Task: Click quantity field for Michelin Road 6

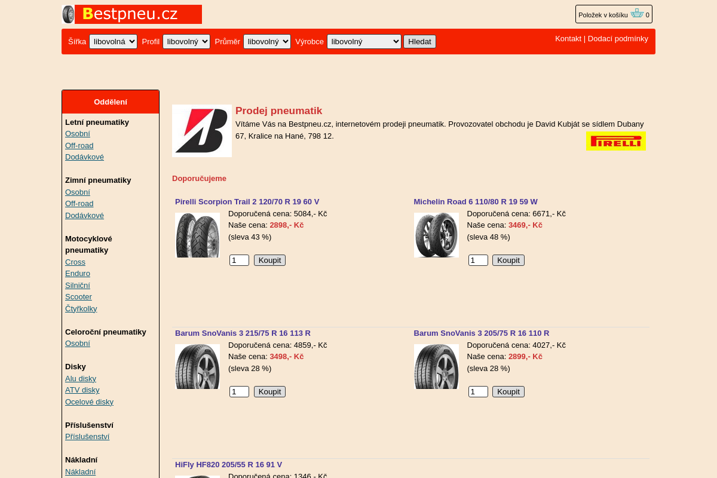Action: (x=478, y=260)
